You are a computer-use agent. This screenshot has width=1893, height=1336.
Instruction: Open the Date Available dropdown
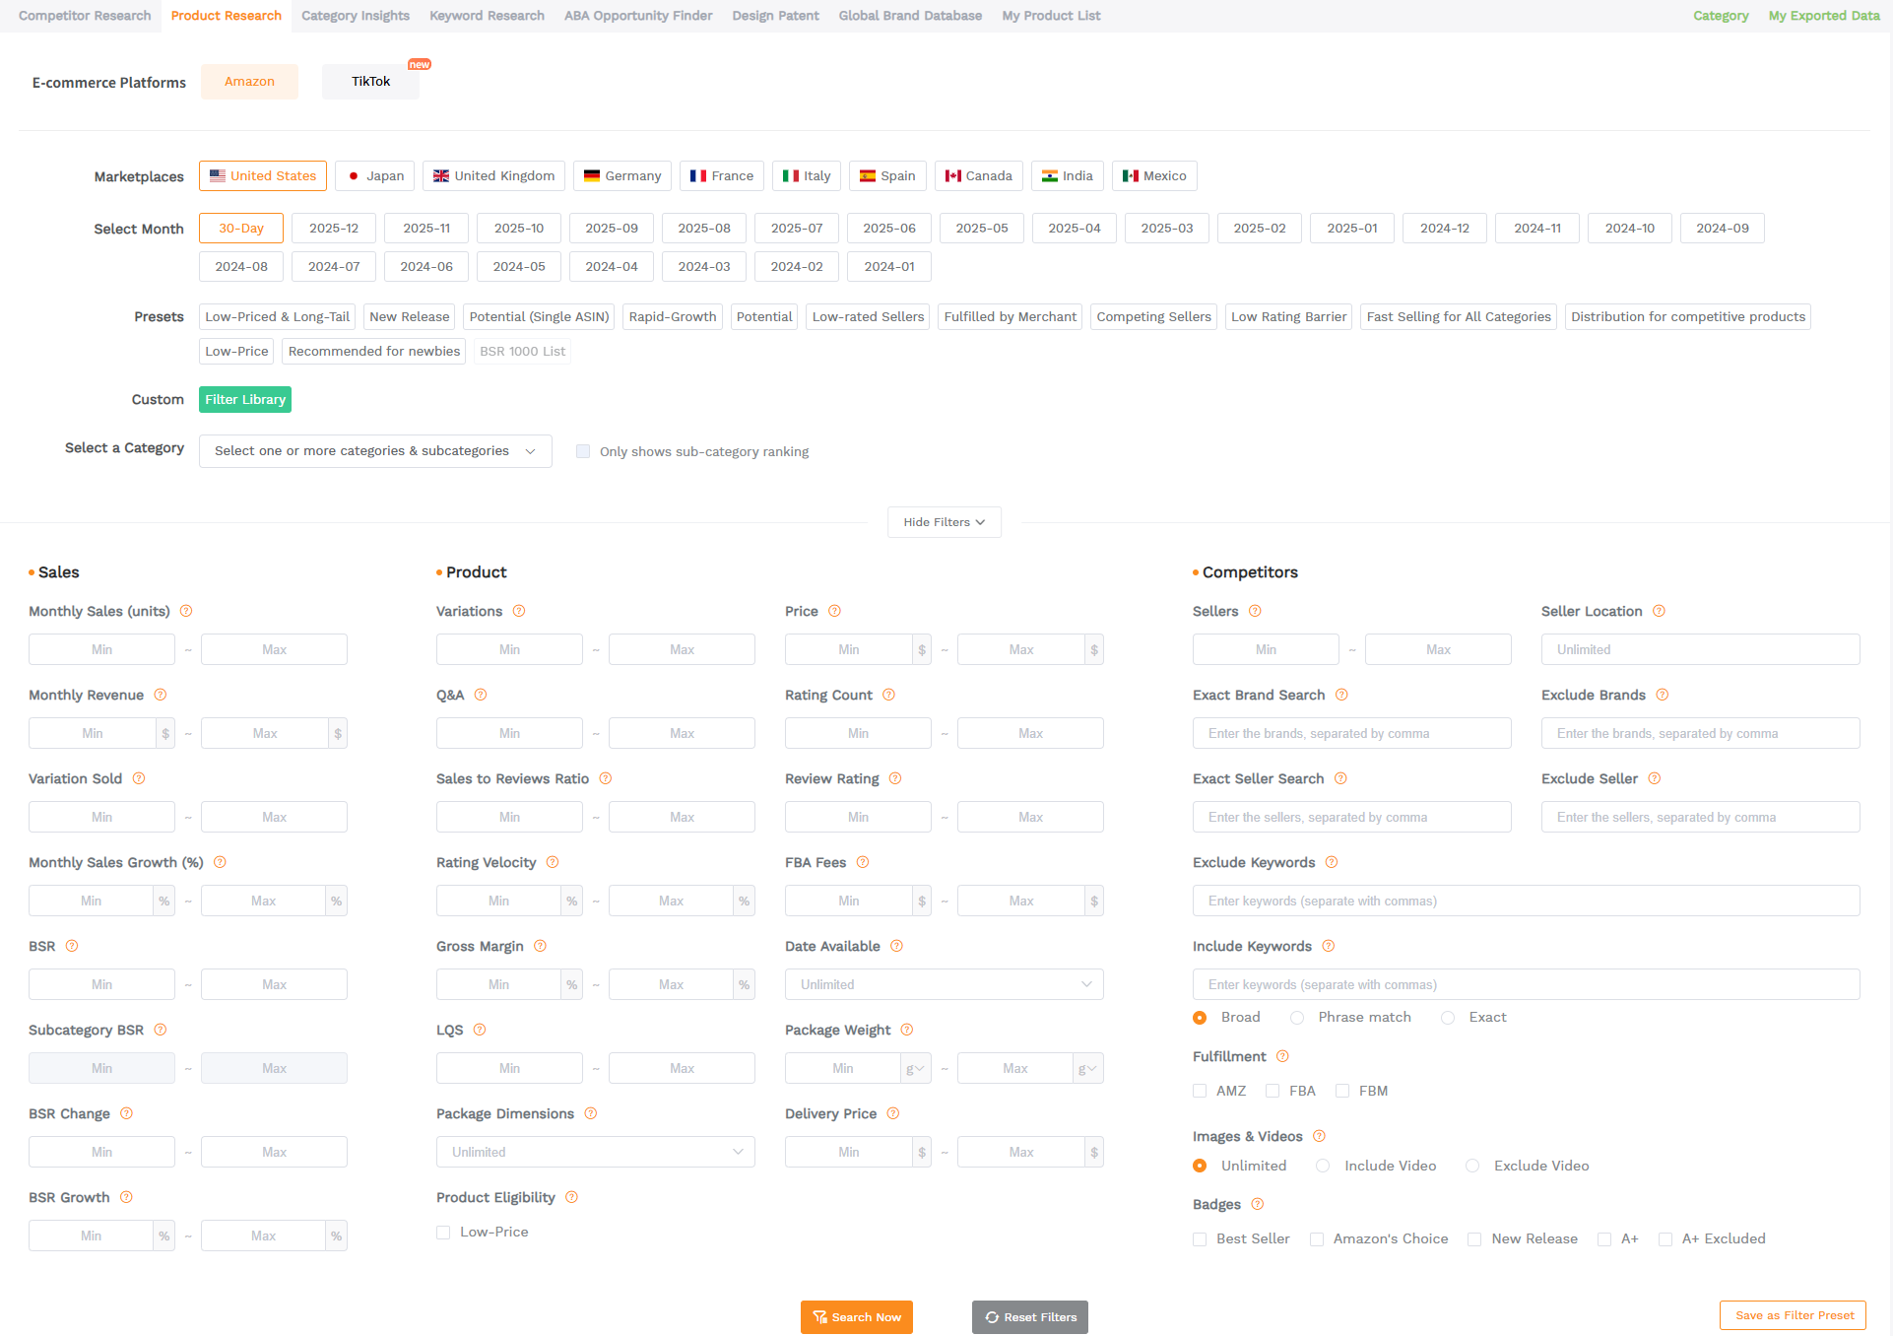tap(943, 983)
